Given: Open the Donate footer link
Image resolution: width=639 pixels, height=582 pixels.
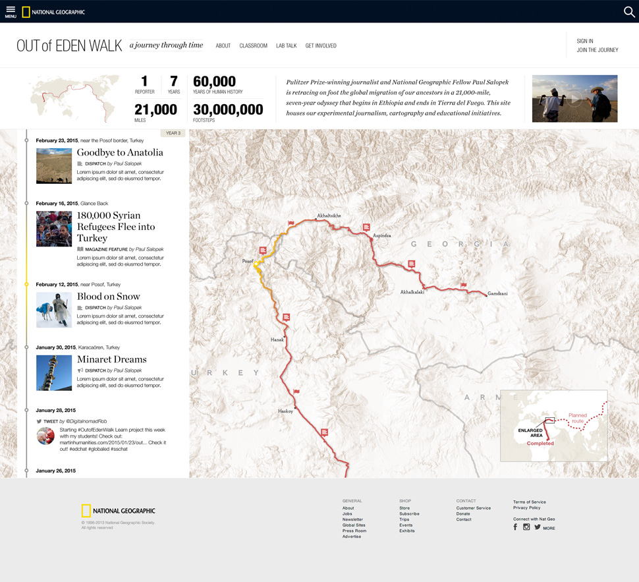Looking at the screenshot, I should pyautogui.click(x=463, y=514).
